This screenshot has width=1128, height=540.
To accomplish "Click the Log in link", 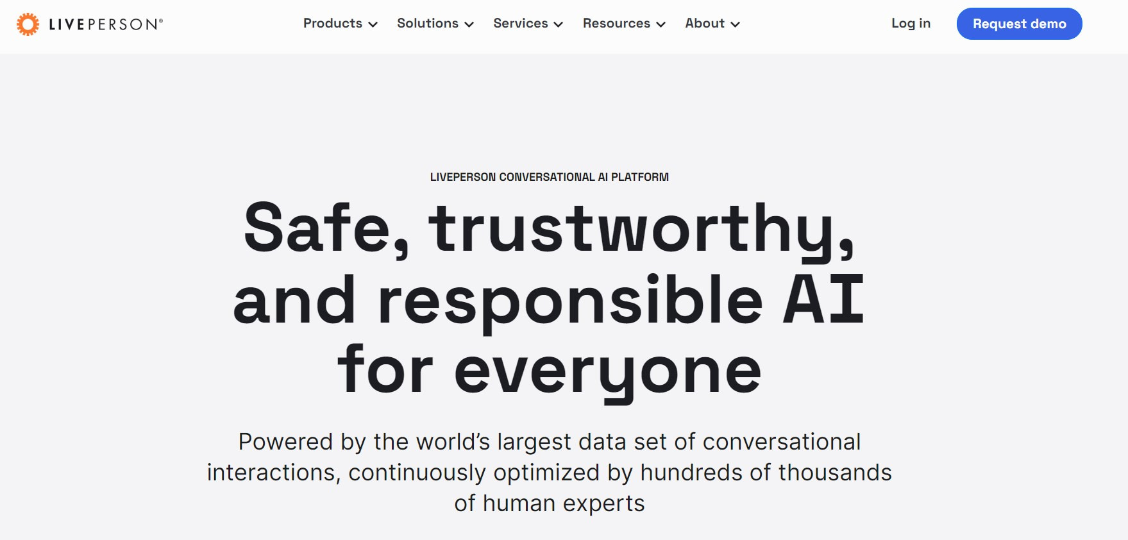I will click(911, 24).
